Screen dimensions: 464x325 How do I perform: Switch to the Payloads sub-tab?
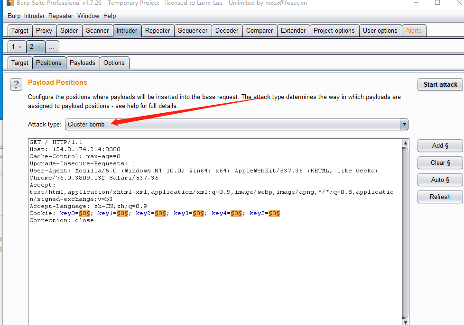click(83, 63)
